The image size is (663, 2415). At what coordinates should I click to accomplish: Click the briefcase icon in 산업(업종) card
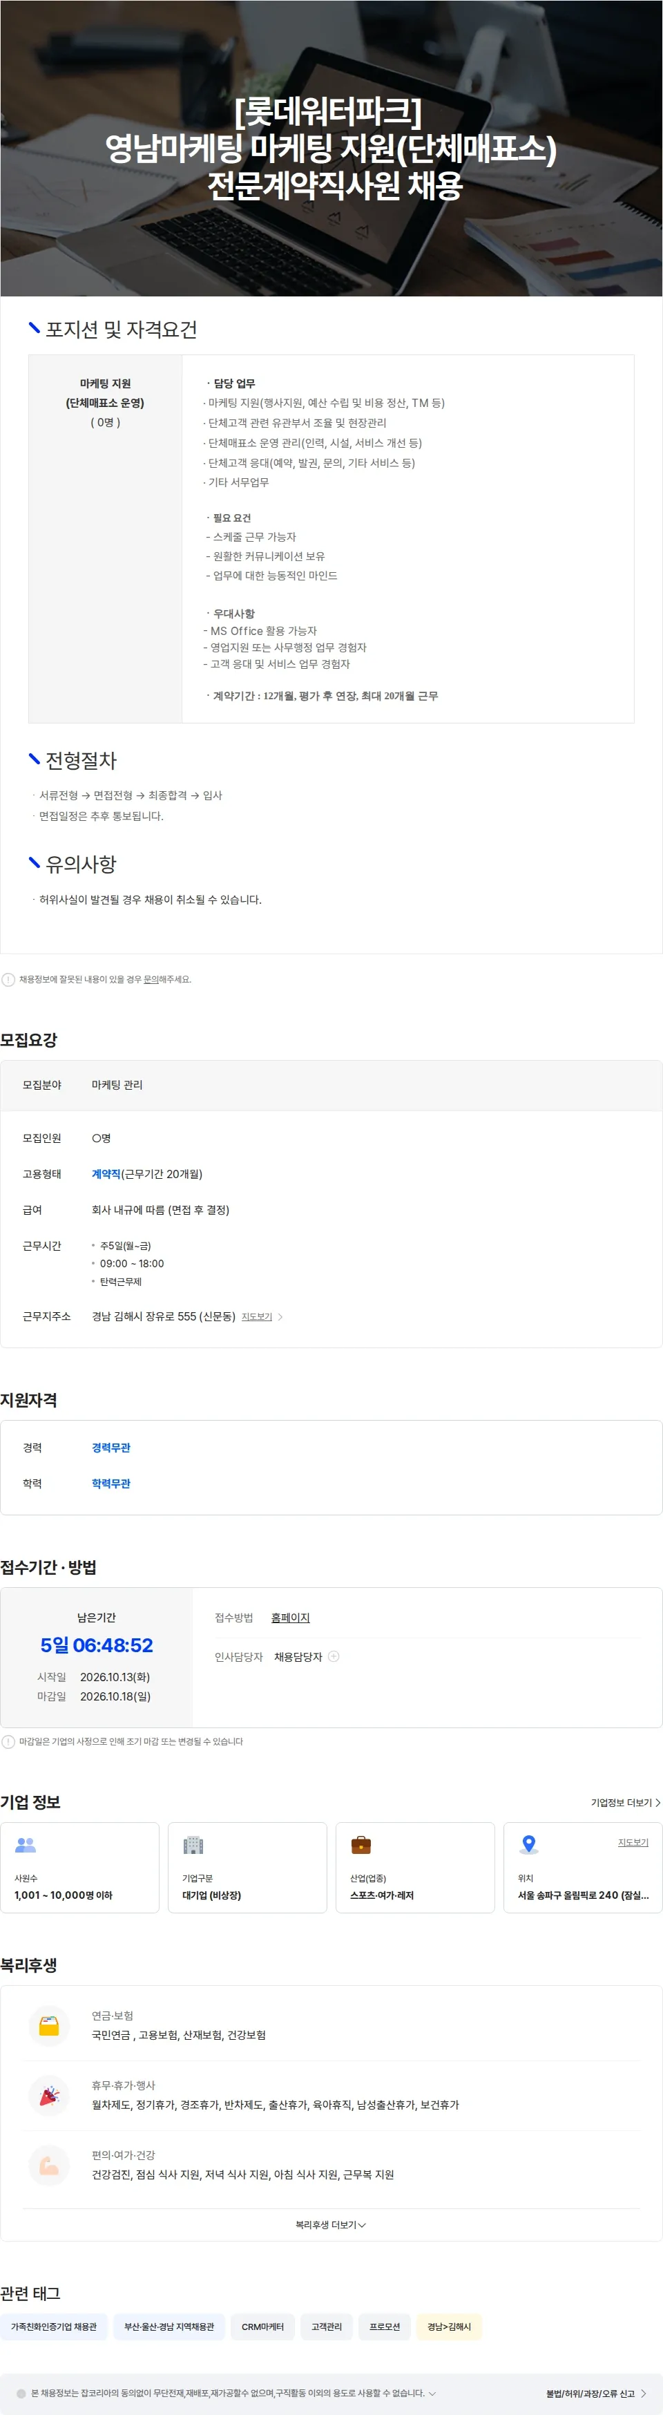pyautogui.click(x=361, y=1844)
